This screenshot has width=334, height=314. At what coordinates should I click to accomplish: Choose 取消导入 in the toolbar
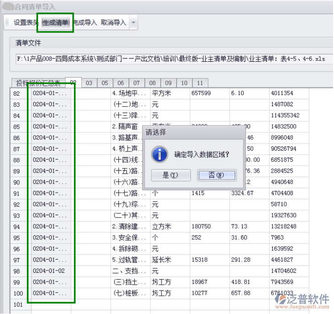[113, 22]
